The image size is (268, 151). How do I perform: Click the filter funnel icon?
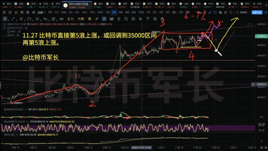click(x=148, y=19)
